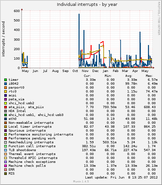Click the 'Threshold APIC interrupts' label
This screenshot has height=185, width=162.
[x=33, y=158]
